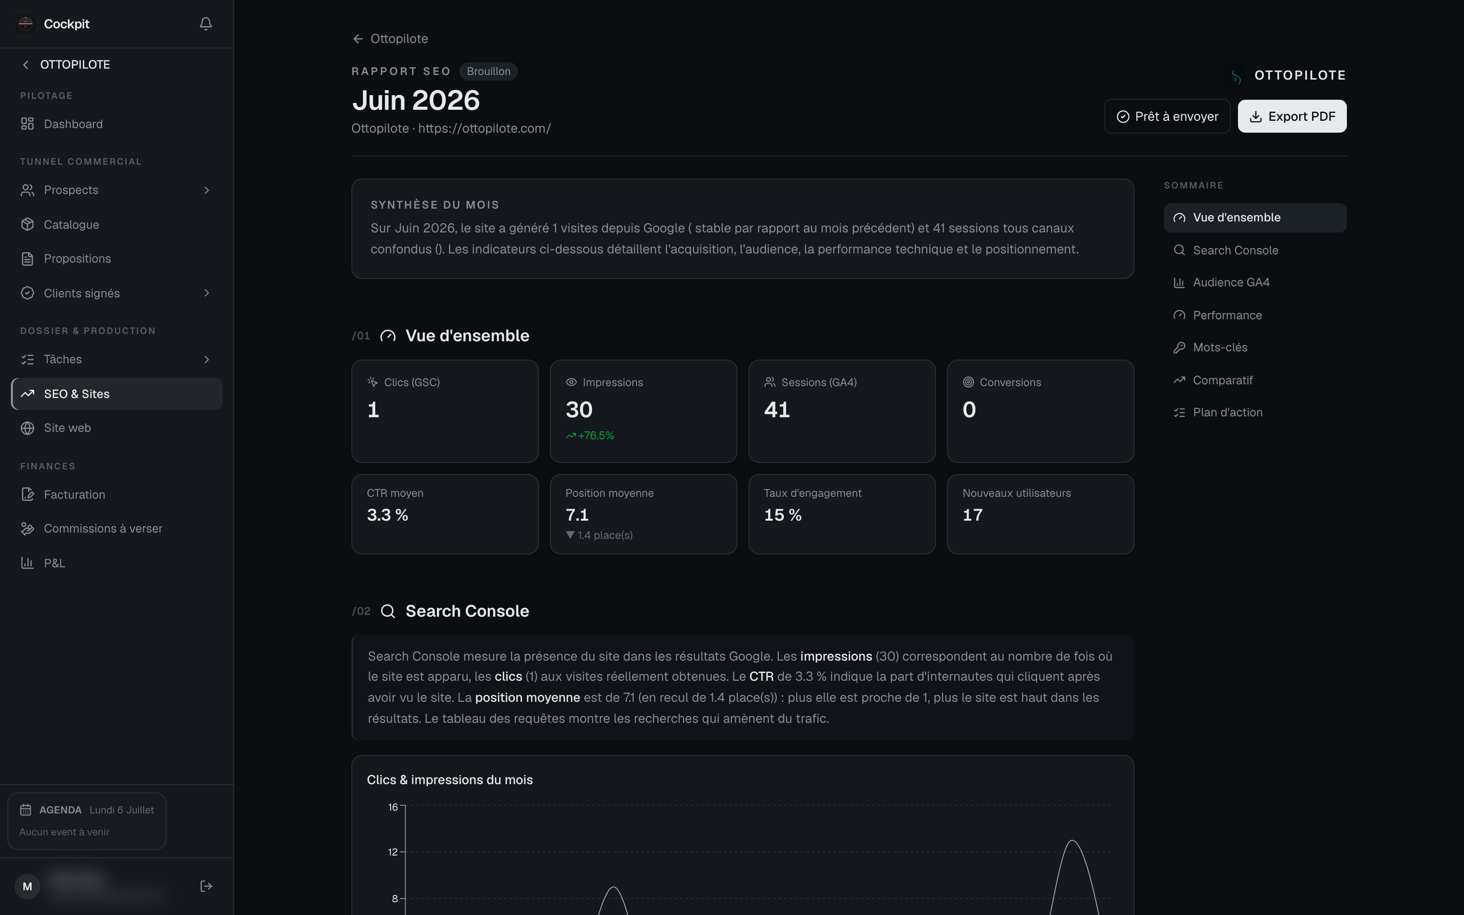Click the Juin 2026 report title
The width and height of the screenshot is (1464, 915).
(416, 101)
